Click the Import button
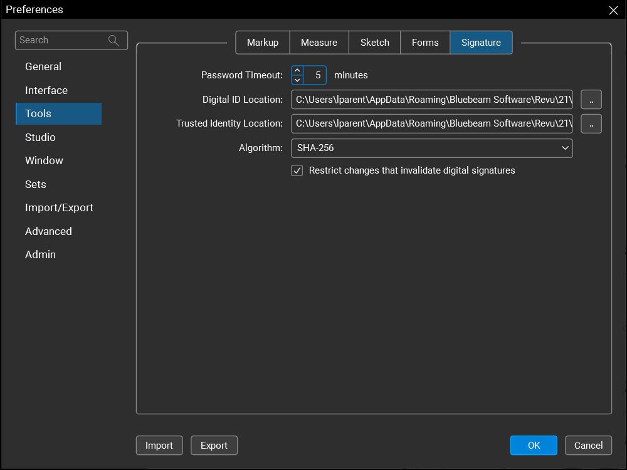627x470 pixels. [159, 446]
